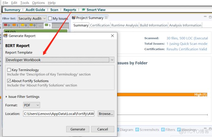Click the Warnings tab icon
The width and height of the screenshot is (212, 137).
179,130
